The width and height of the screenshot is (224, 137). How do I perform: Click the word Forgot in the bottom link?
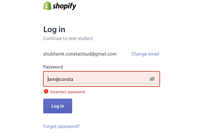50,126
